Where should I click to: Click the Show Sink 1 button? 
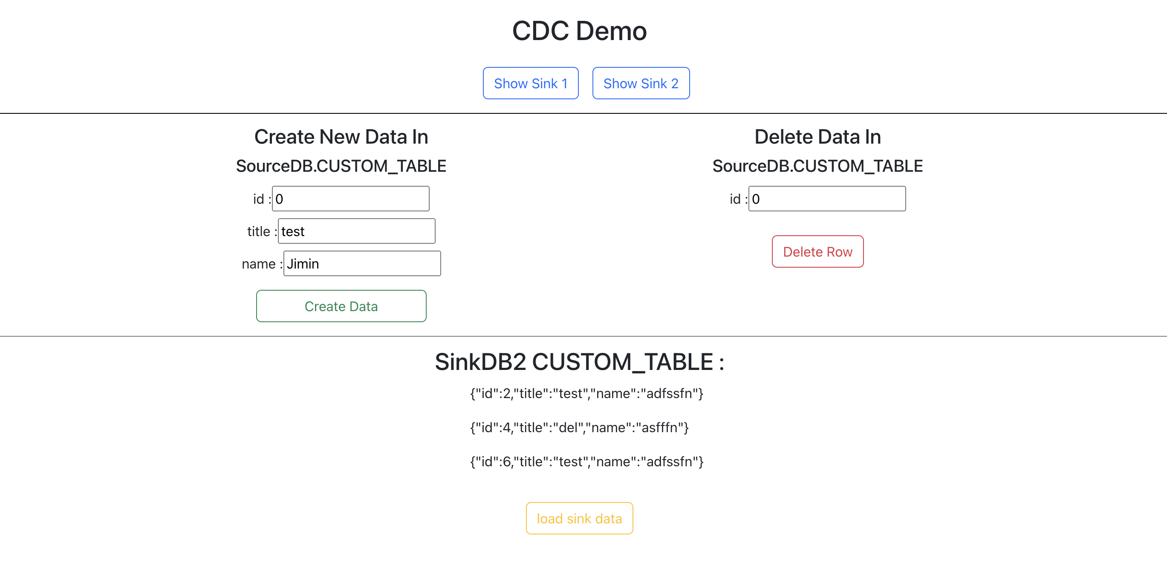tap(531, 83)
